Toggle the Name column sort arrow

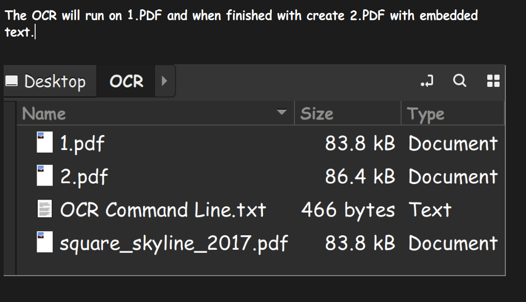[282, 113]
